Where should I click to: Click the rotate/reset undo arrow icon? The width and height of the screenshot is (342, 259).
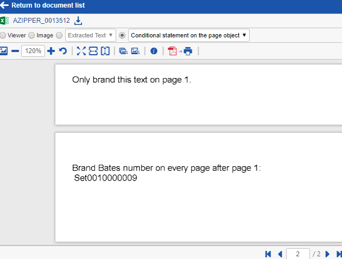tap(63, 51)
